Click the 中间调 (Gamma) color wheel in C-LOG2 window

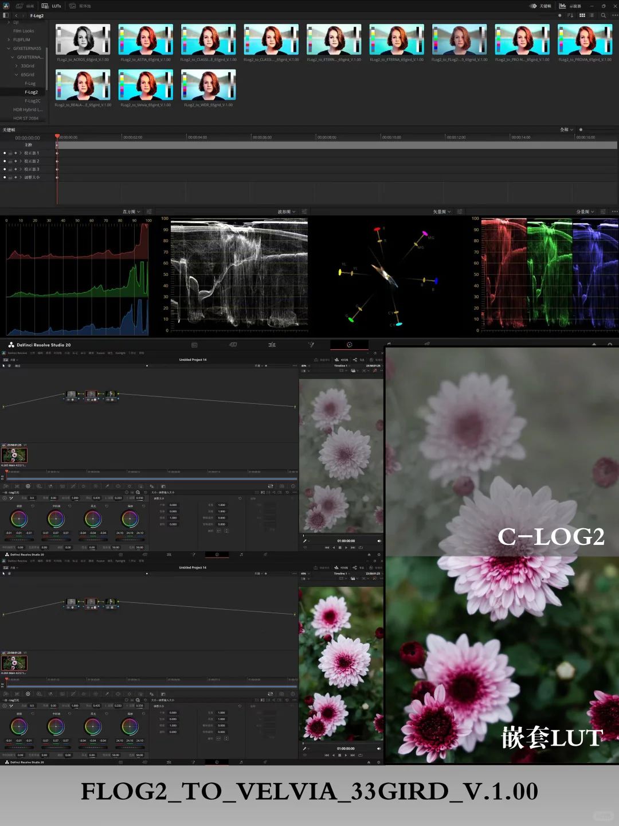tap(56, 519)
